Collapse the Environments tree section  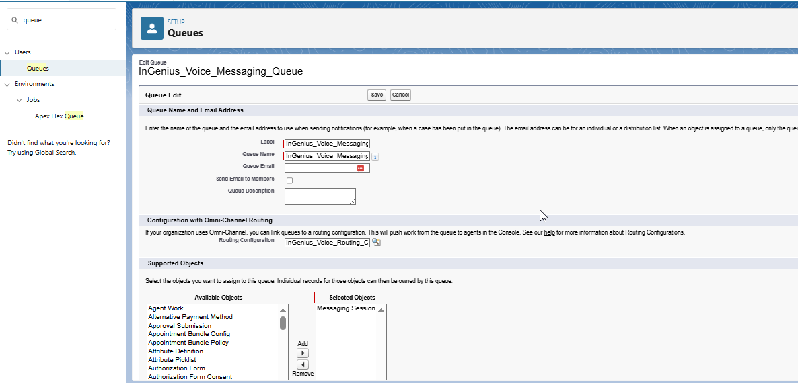pos(7,84)
